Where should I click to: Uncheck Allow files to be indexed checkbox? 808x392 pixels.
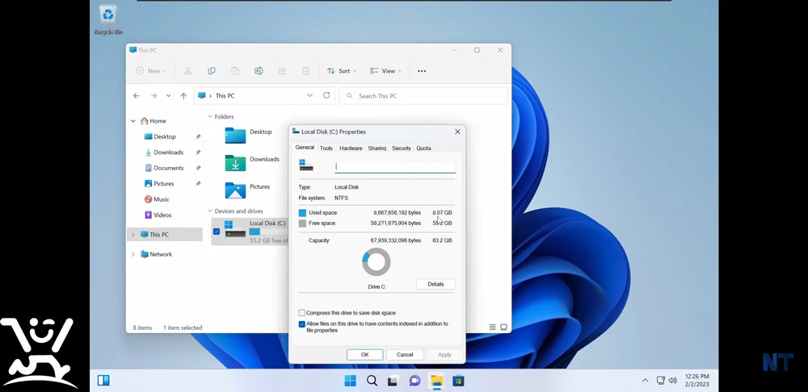tap(302, 324)
